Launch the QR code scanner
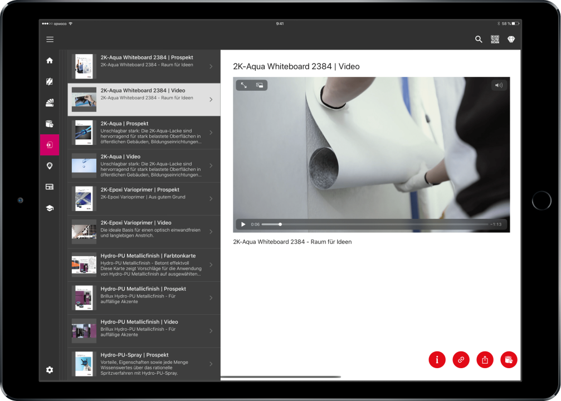561x401 pixels. (x=495, y=40)
